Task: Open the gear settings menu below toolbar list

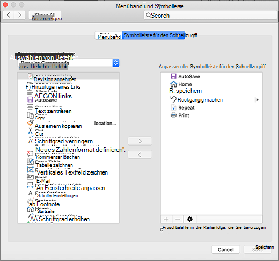Action: (189, 219)
